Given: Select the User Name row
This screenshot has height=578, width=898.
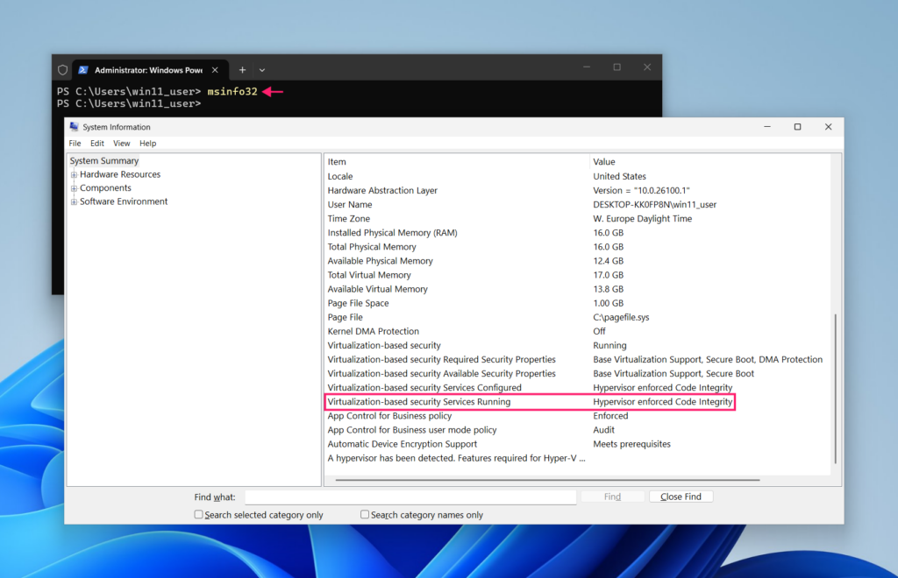Looking at the screenshot, I should pyautogui.click(x=577, y=205).
